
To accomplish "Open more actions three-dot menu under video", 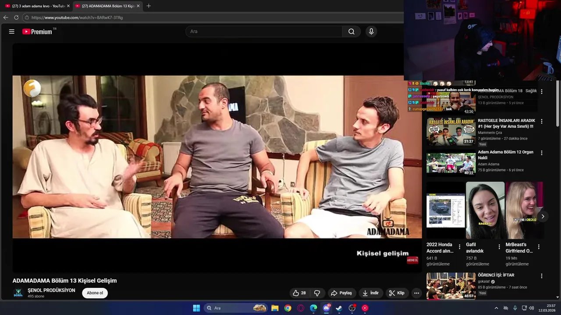I will [416, 293].
